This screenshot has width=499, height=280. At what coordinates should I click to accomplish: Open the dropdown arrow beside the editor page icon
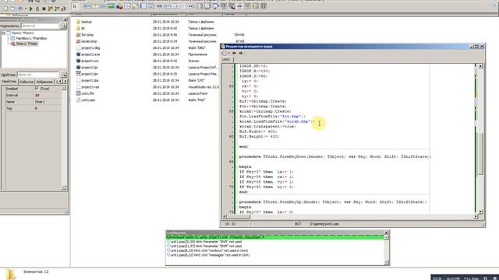tap(228, 53)
